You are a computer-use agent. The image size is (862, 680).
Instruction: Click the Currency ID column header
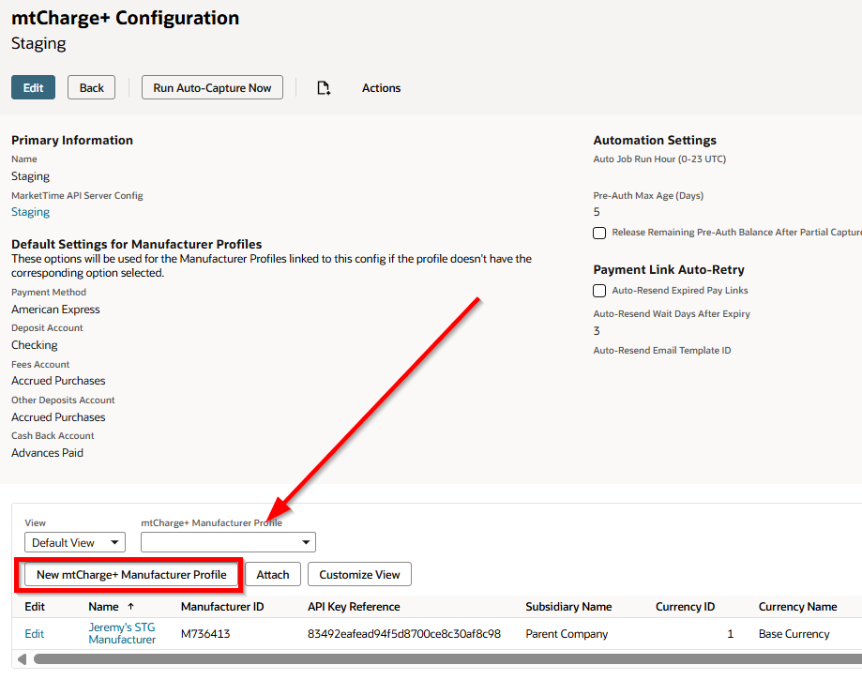685,606
